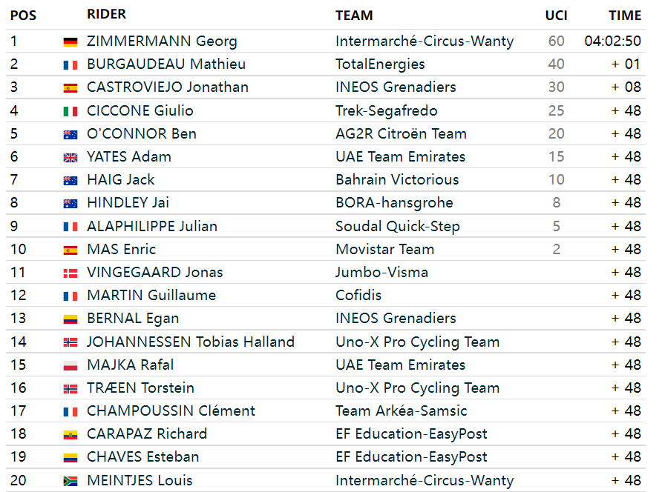Open rider JOHANNESSEN Tobias Halland's page
Screen dimensions: 662x492
point(191,342)
